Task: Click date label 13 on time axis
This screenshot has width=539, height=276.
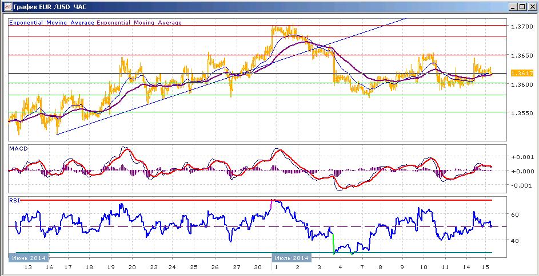Action: pos(29,267)
